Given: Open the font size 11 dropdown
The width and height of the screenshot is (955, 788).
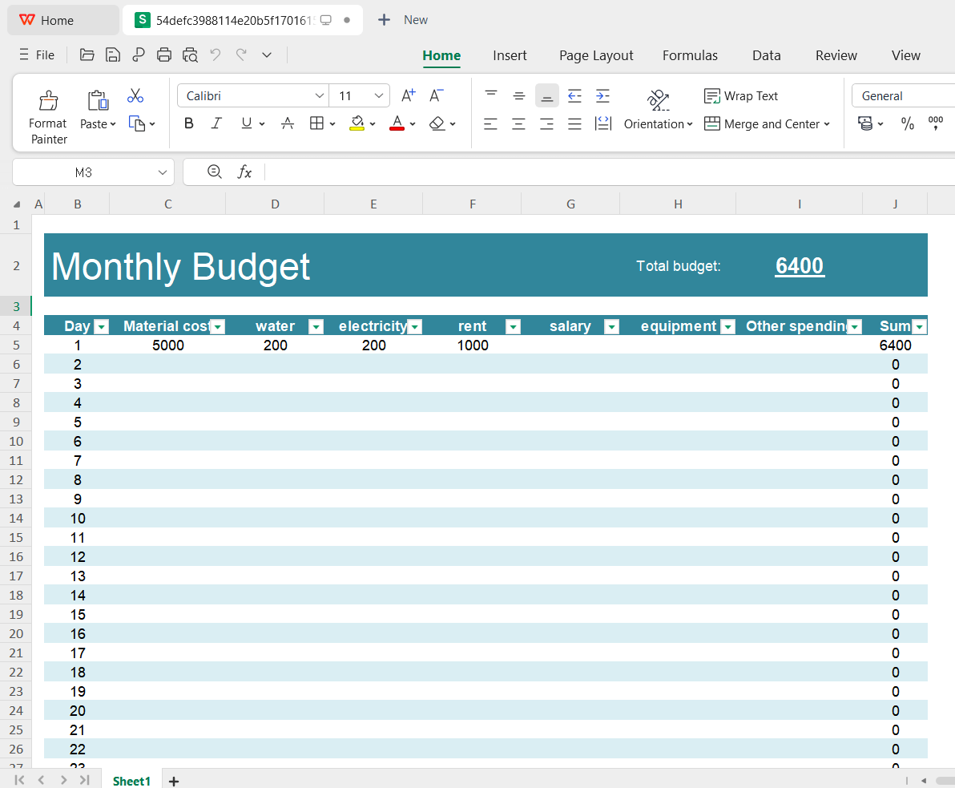Looking at the screenshot, I should pos(378,95).
